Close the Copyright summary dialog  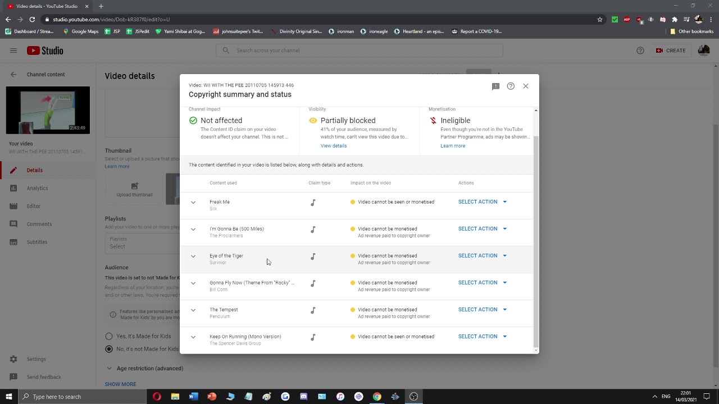[526, 86]
